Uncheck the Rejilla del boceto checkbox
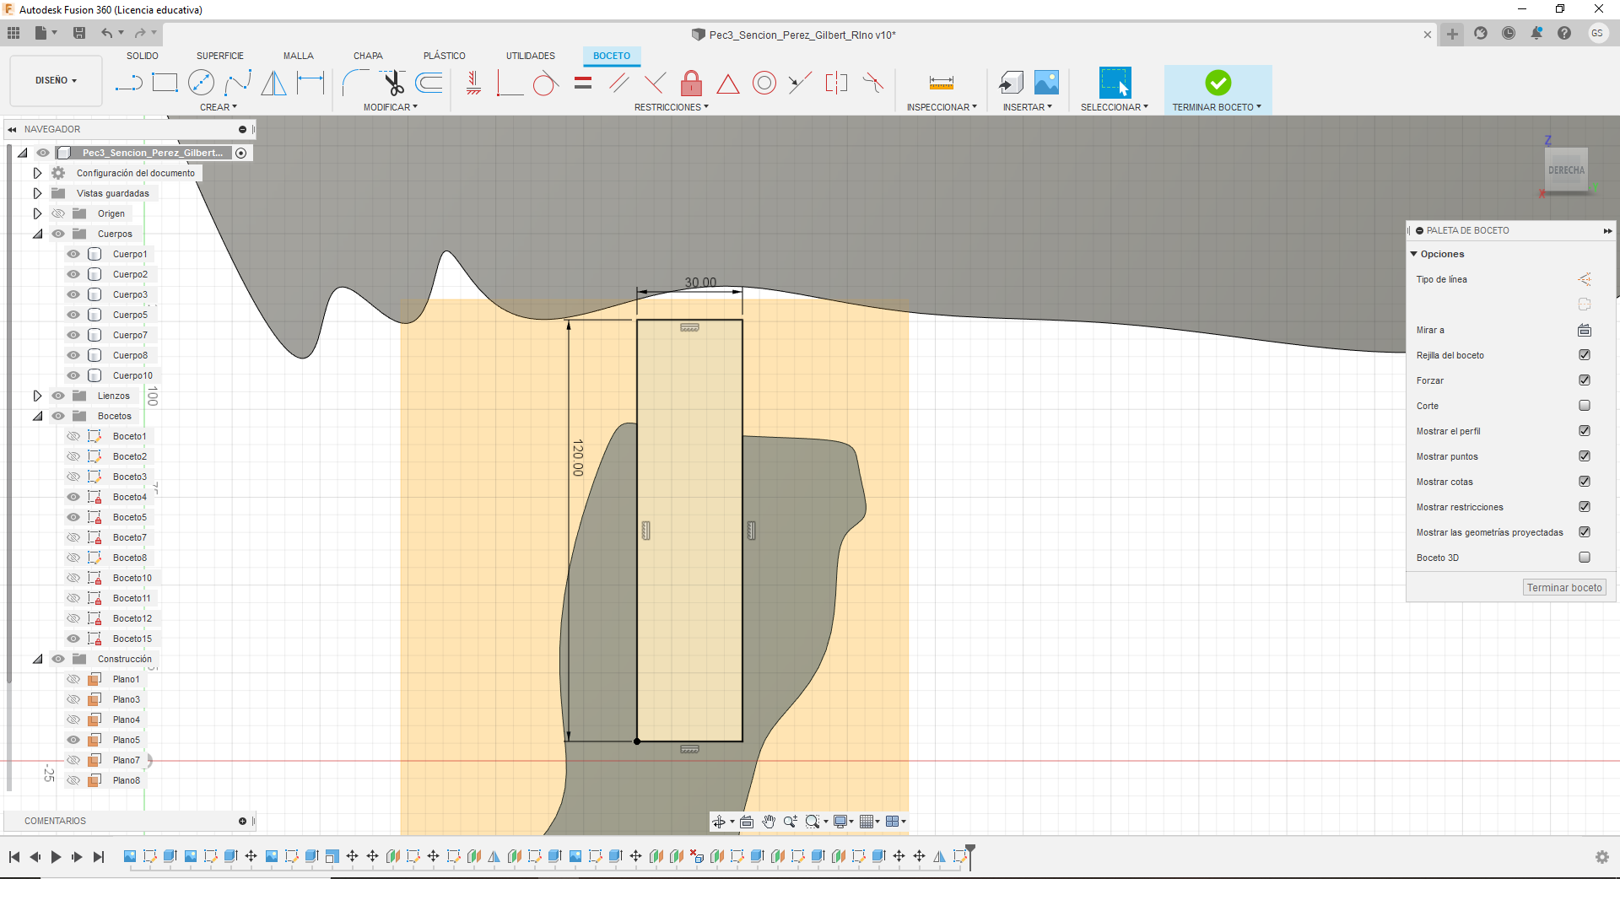The height and width of the screenshot is (911, 1620). (x=1584, y=355)
